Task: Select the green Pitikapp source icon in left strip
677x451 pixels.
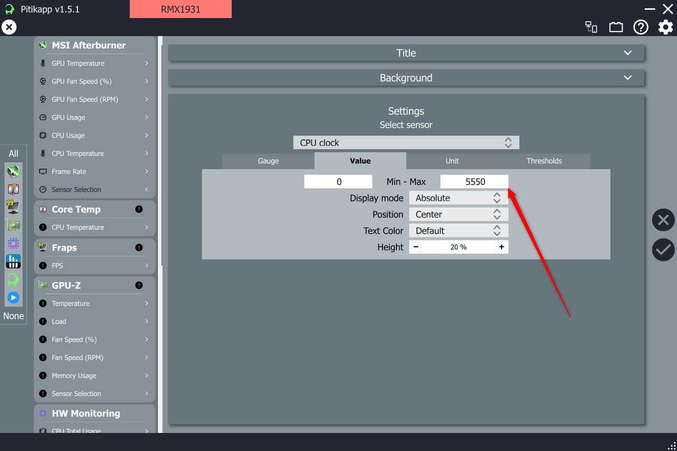Action: pyautogui.click(x=13, y=279)
